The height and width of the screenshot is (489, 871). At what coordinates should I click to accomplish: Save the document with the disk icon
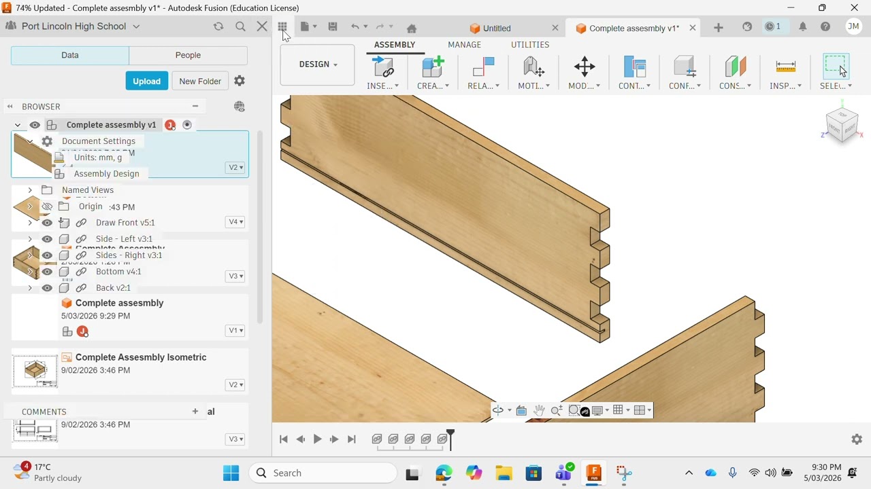[x=333, y=26]
